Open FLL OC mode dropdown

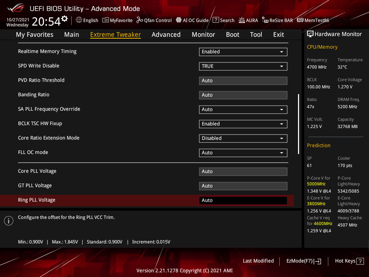coord(243,153)
